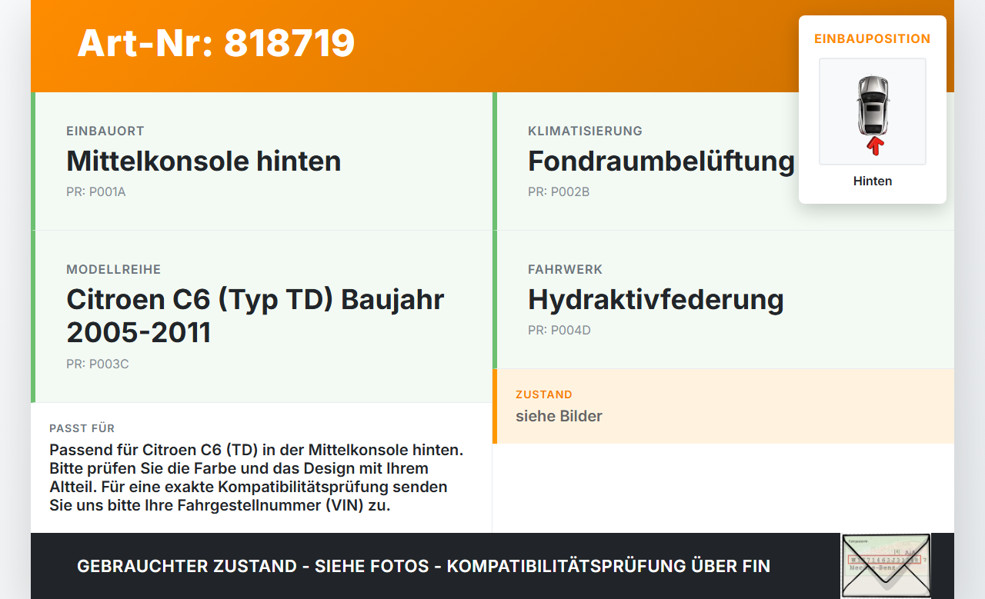
Task: Click the ZUSTAND label
Action: (x=544, y=394)
